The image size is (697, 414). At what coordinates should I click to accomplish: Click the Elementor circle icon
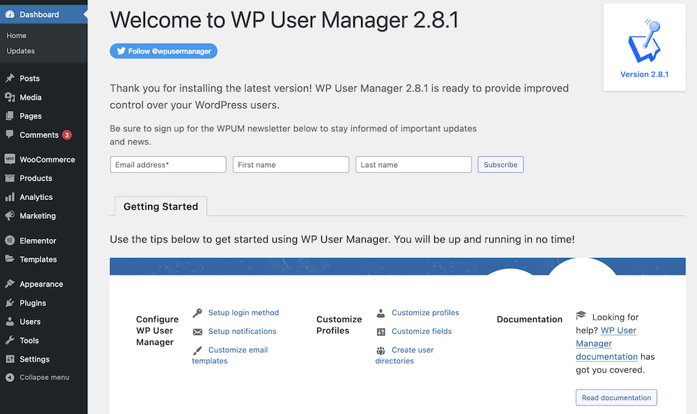pos(10,240)
